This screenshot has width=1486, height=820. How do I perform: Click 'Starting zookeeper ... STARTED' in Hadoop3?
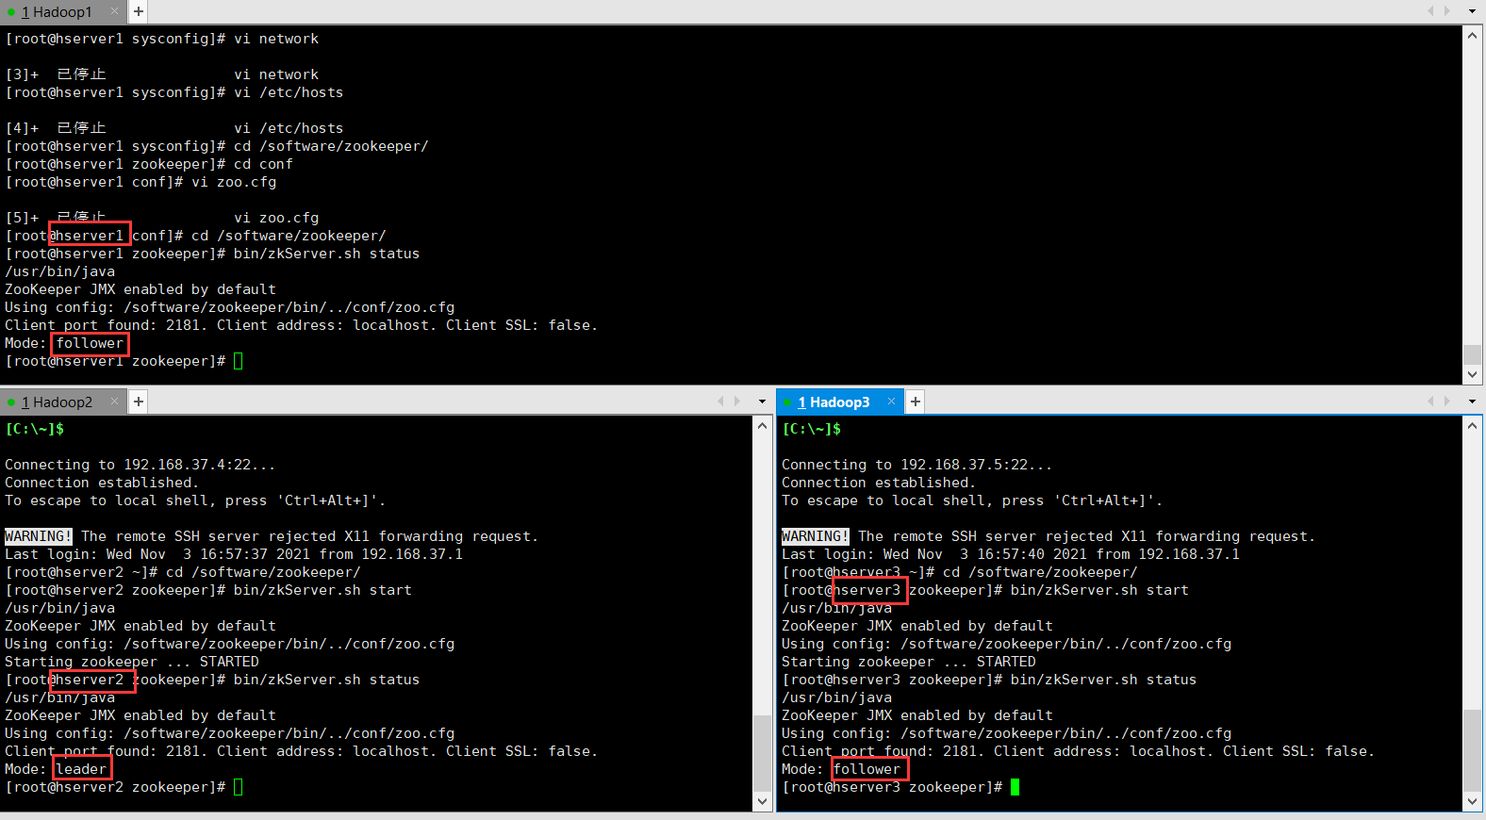(909, 662)
